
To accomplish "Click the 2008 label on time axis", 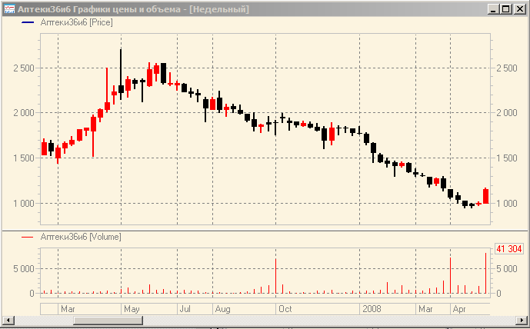I will 372,309.
